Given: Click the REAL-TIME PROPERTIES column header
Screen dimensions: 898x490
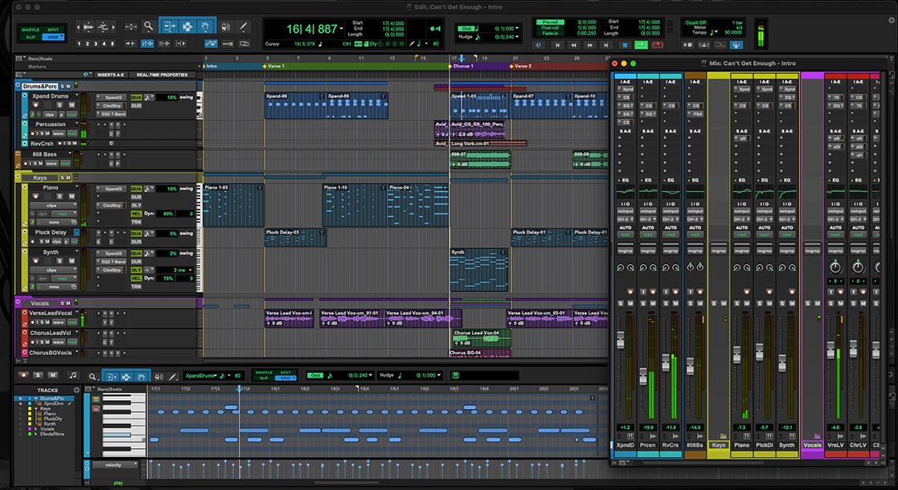Looking at the screenshot, I should [x=162, y=75].
